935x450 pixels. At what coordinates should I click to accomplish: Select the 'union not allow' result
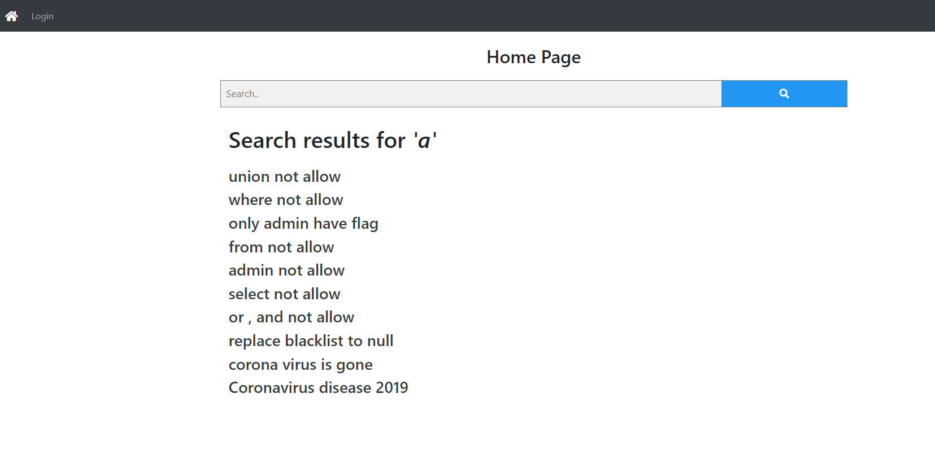[x=284, y=177]
